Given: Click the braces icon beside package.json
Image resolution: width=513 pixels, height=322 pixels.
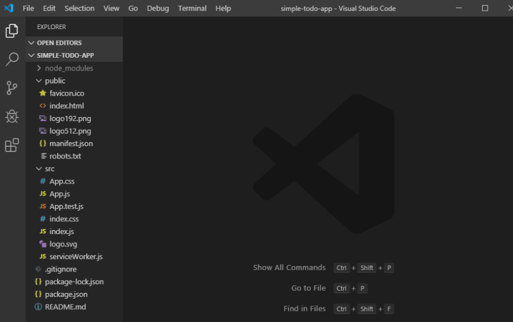Looking at the screenshot, I should pos(38,294).
